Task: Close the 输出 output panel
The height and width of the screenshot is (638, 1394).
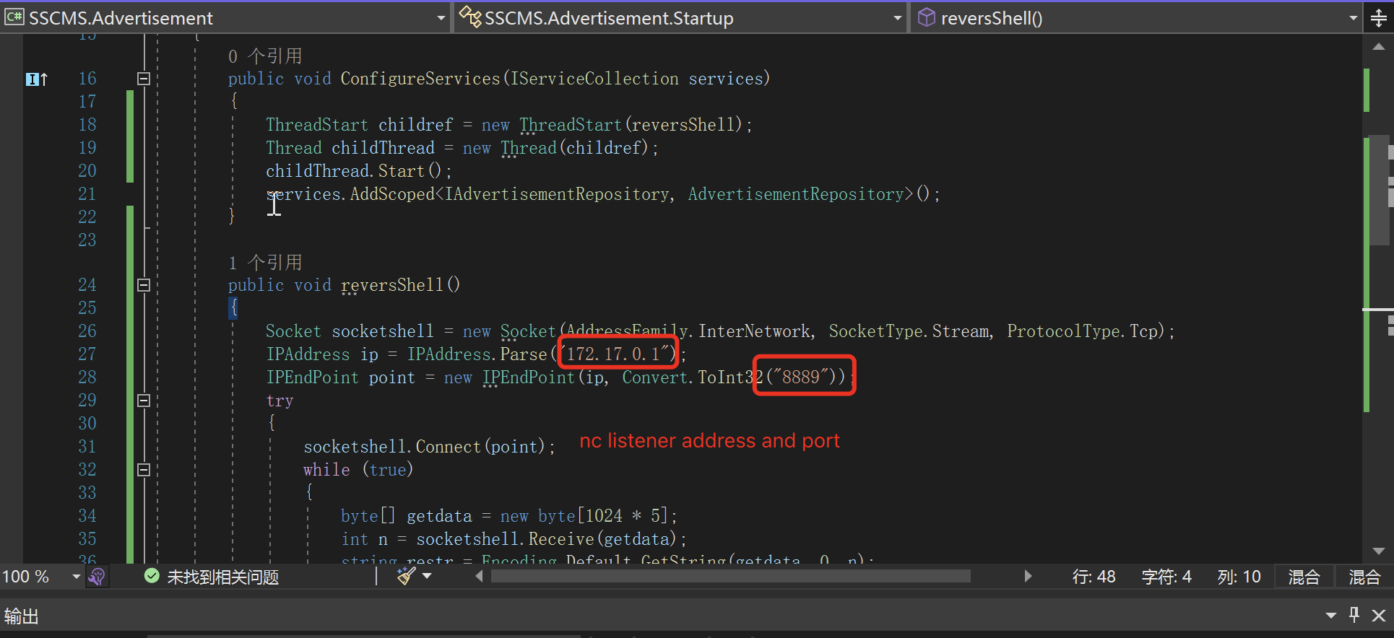Action: tap(1379, 616)
